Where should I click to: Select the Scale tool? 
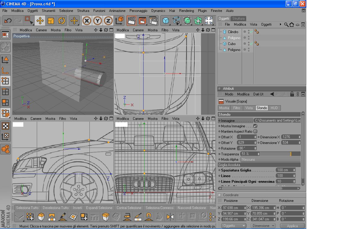click(51, 21)
